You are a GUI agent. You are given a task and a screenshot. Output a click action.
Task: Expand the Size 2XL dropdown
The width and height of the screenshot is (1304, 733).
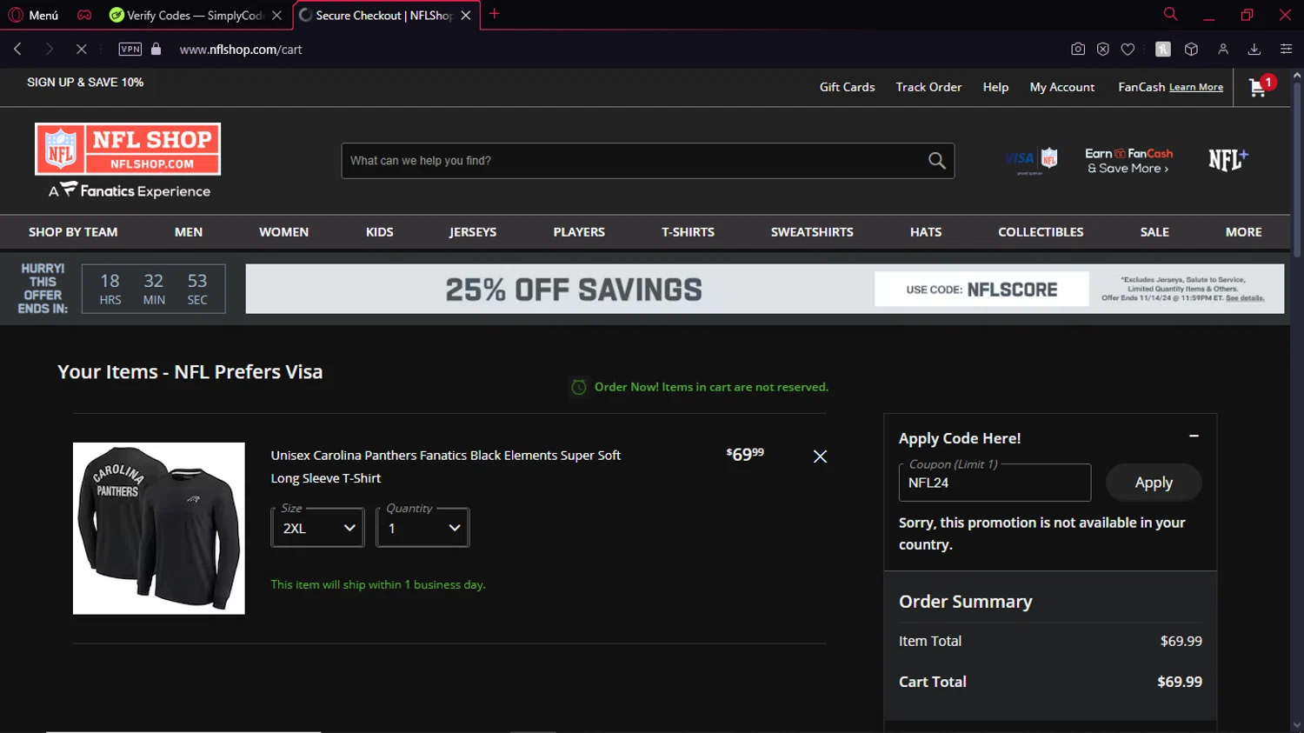(318, 528)
